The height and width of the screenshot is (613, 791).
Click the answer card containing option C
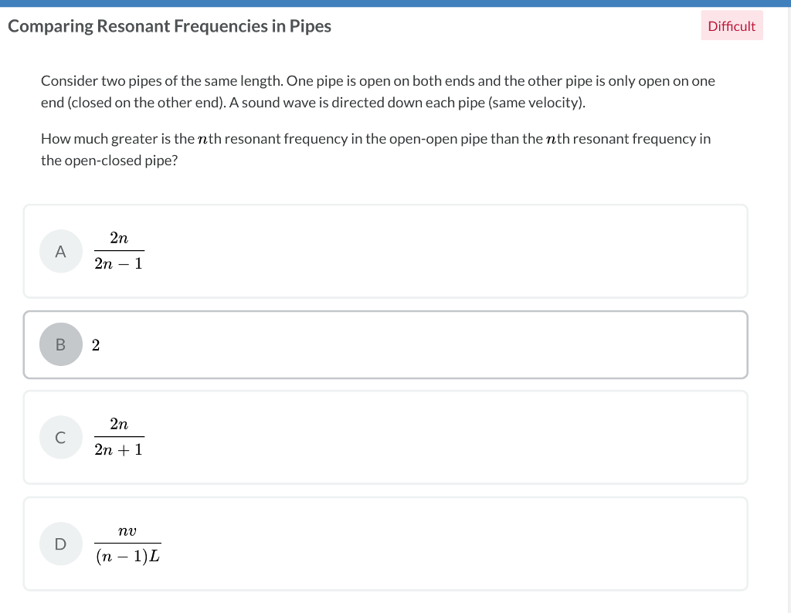tap(386, 437)
